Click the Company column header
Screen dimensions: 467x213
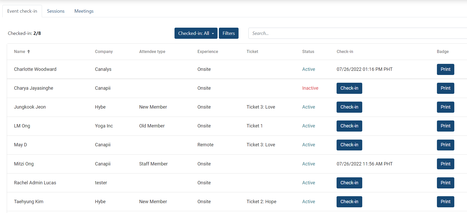coord(104,52)
